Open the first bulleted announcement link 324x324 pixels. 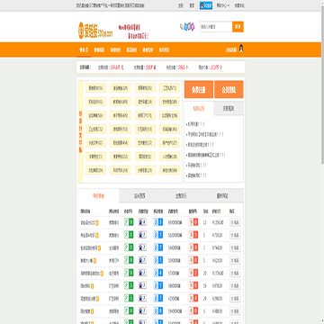(x=195, y=124)
